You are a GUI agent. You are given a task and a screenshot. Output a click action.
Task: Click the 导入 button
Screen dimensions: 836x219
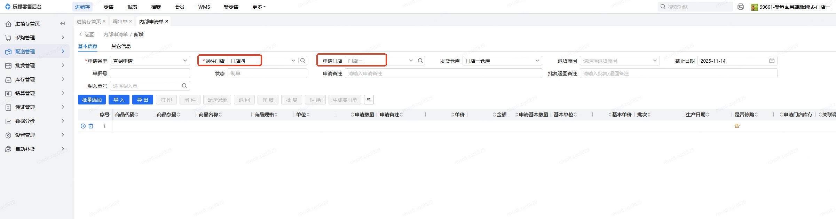point(119,100)
